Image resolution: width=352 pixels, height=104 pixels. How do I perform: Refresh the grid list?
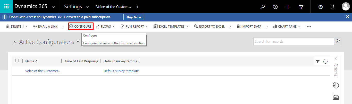[x=325, y=61]
